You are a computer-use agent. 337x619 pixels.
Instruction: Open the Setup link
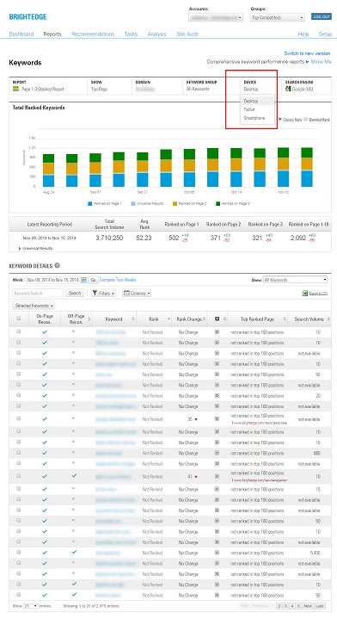pos(325,34)
